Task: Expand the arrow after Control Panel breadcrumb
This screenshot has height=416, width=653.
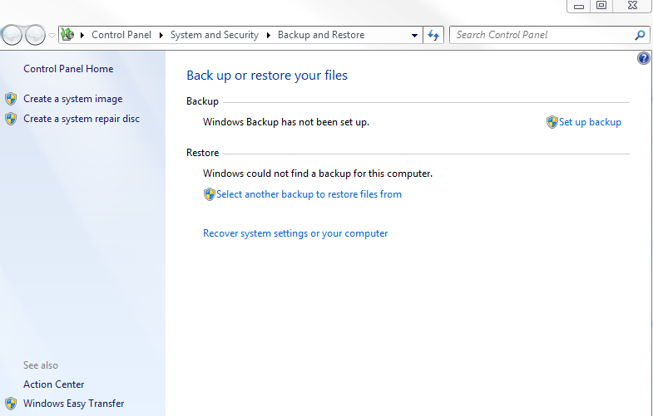Action: coord(83,36)
